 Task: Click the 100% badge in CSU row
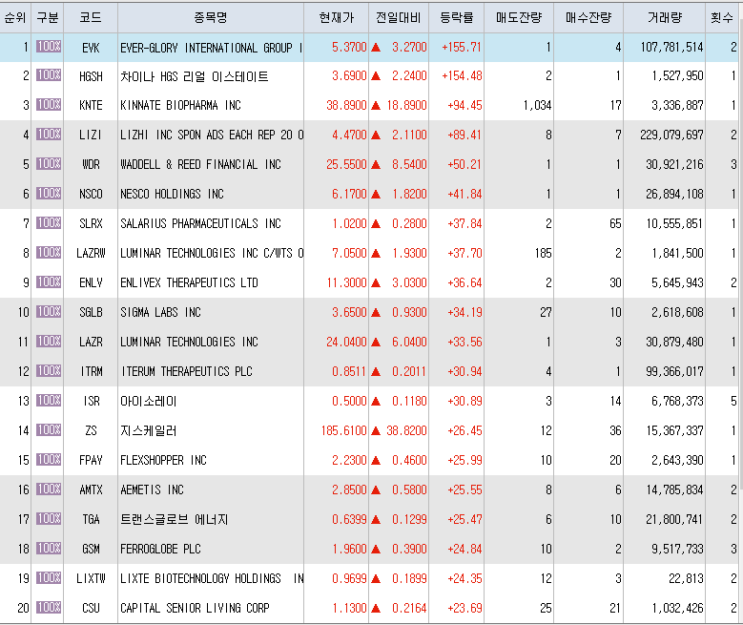tap(49, 607)
